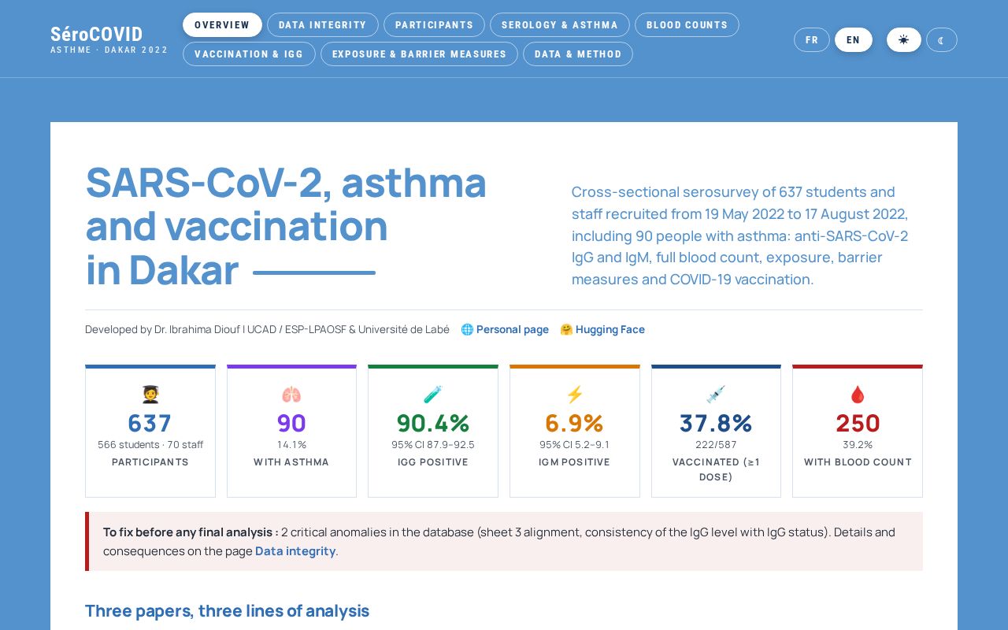Click the syringe icon on vaccinated card

(x=716, y=395)
